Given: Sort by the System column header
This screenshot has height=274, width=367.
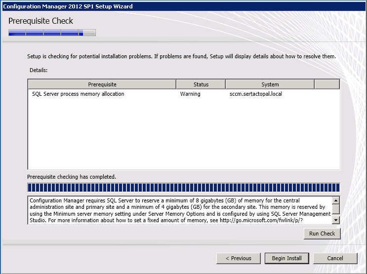Looking at the screenshot, I should [x=270, y=84].
